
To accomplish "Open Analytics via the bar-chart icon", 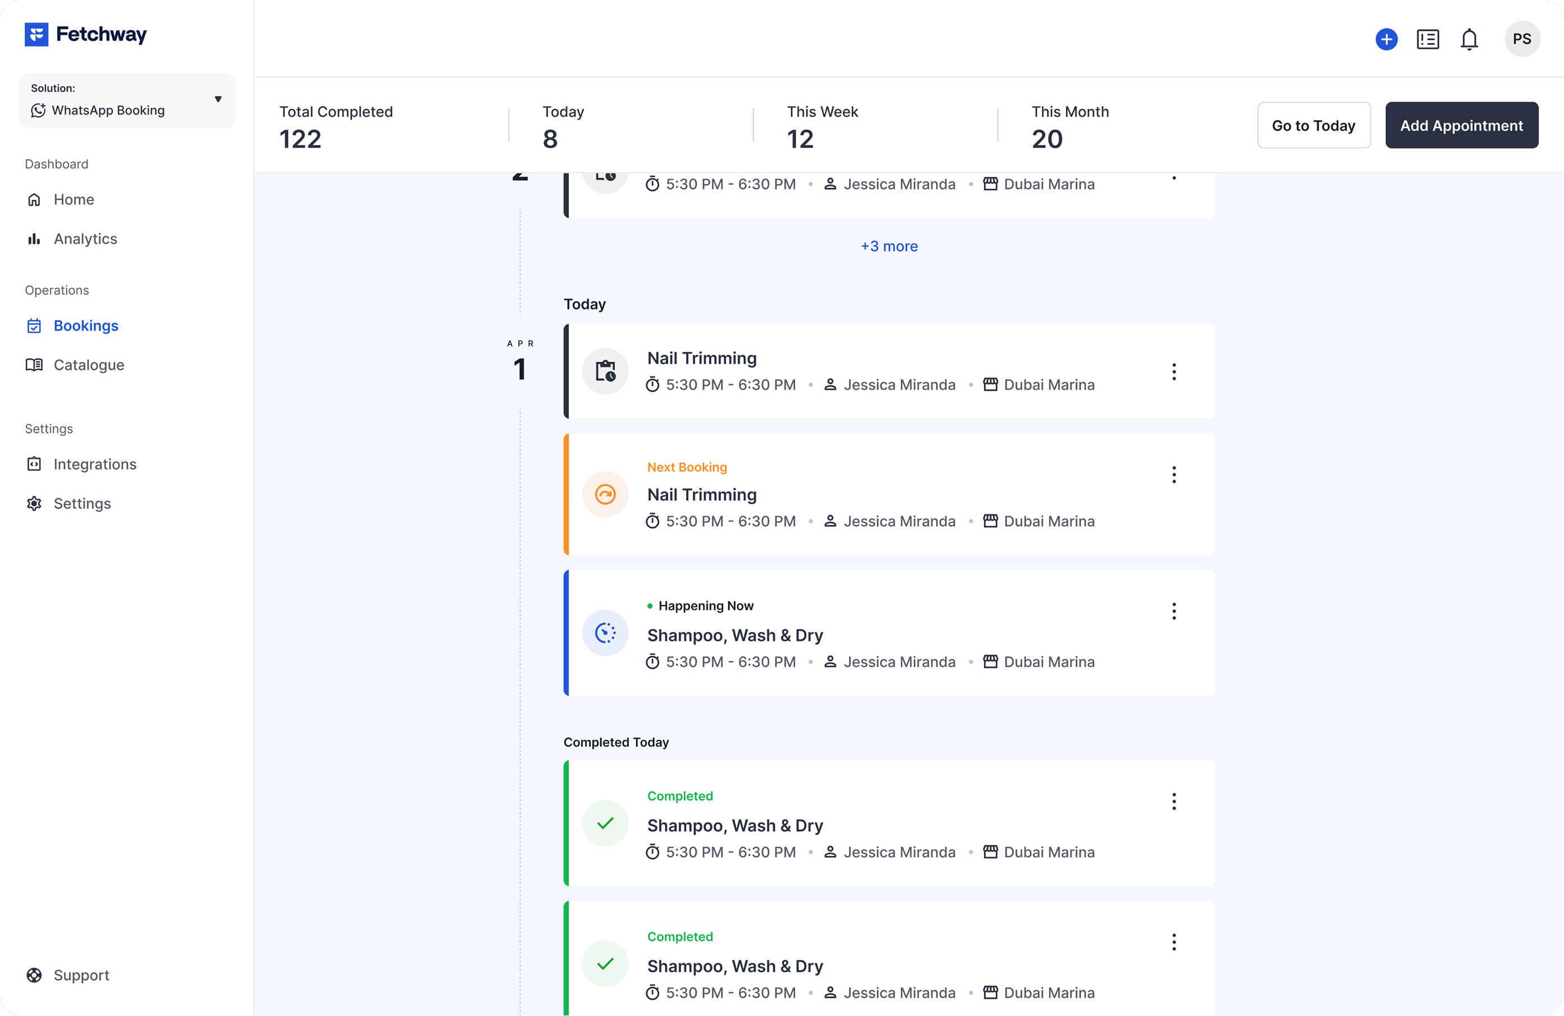I will tap(34, 239).
